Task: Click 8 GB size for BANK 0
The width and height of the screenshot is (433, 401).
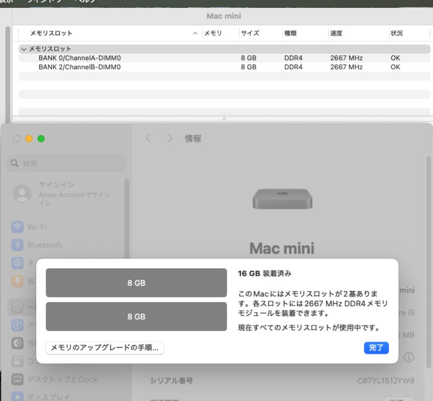Action: (249, 58)
